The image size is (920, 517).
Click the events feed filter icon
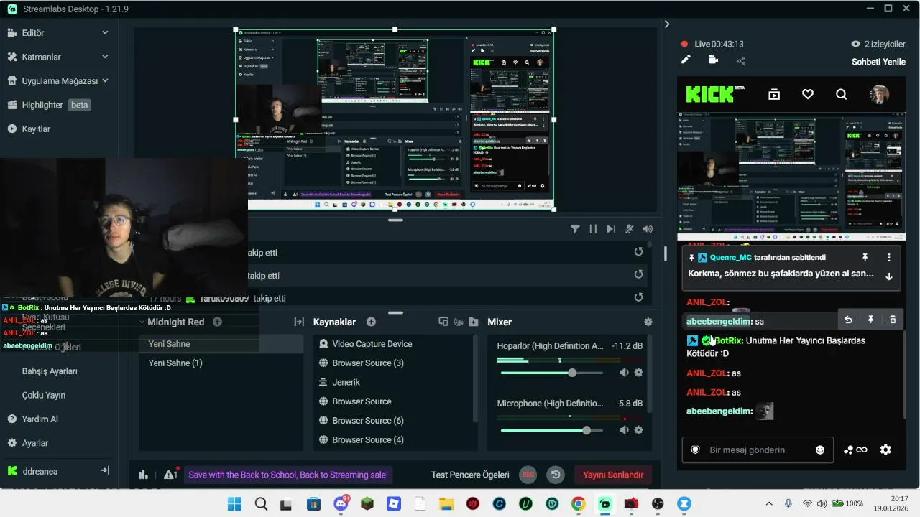575,229
